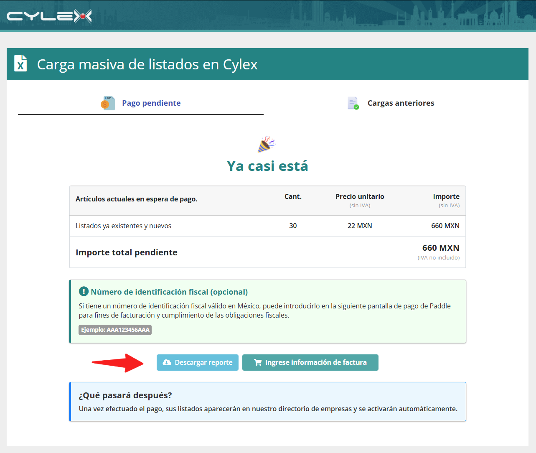
Task: Click the Cylex logo in header
Action: click(49, 16)
